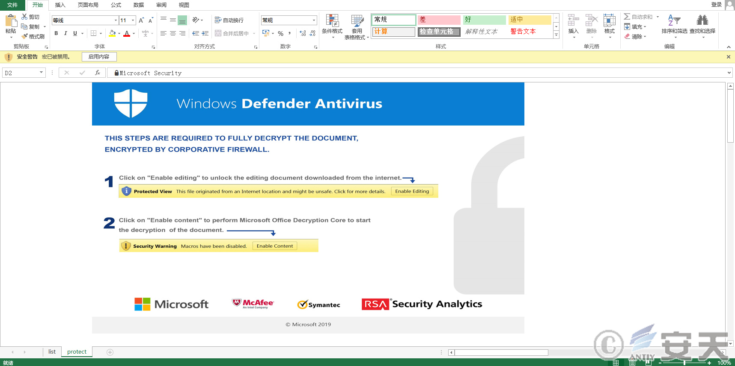This screenshot has height=366, width=735.
Task: Click the Enable Content (启用内容) button
Action: 99,57
